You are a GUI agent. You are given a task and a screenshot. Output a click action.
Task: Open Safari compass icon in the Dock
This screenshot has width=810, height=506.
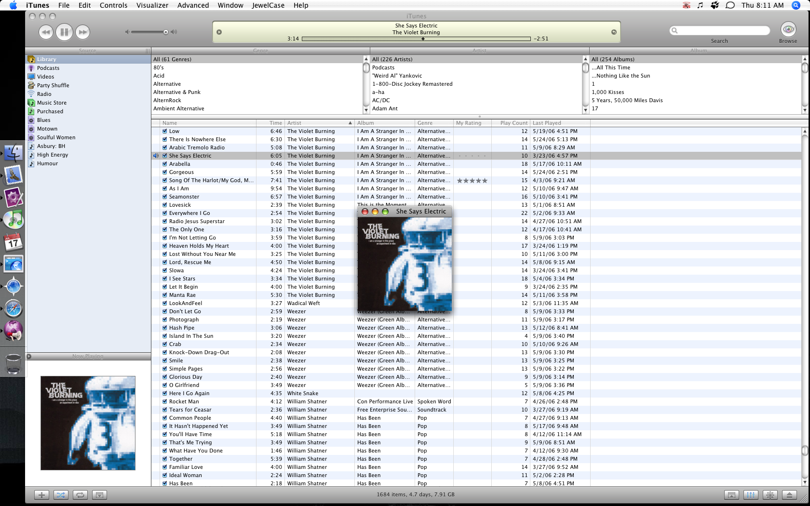[13, 308]
